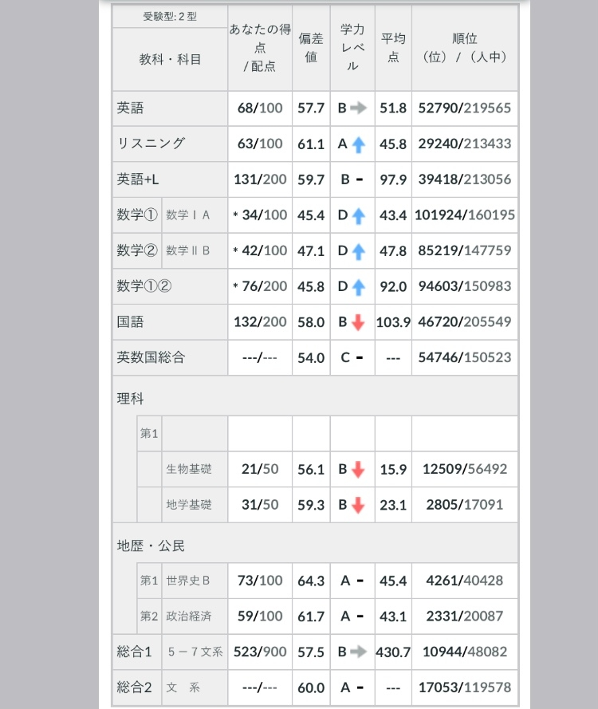The width and height of the screenshot is (598, 709).
Task: Click the 132/200 score for 国語
Action: pyautogui.click(x=260, y=322)
